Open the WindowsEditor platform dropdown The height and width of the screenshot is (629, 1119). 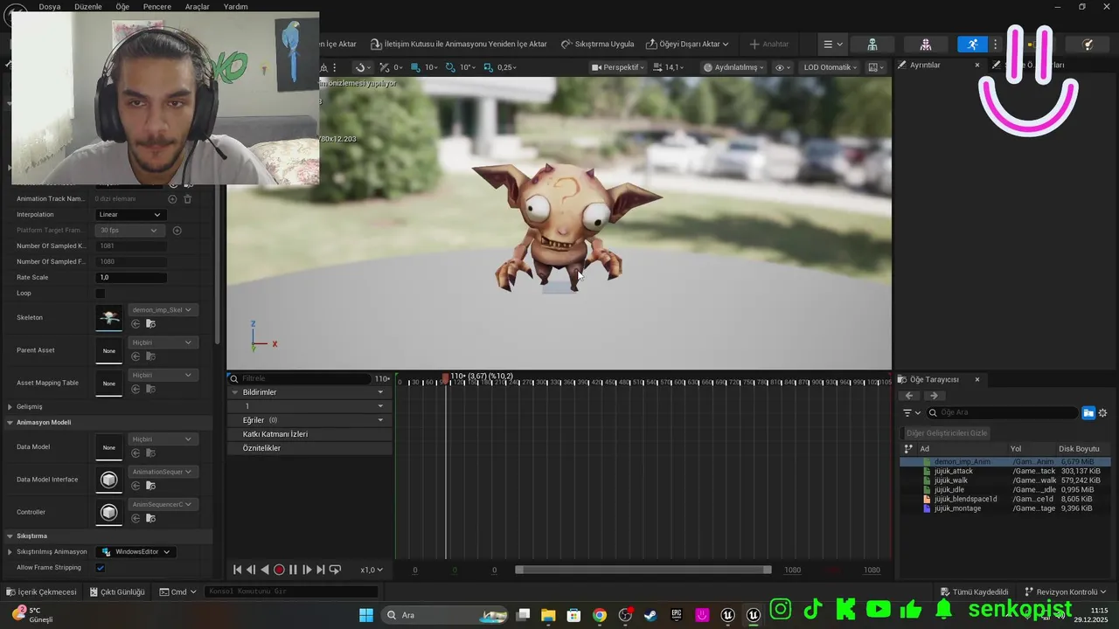coord(136,552)
